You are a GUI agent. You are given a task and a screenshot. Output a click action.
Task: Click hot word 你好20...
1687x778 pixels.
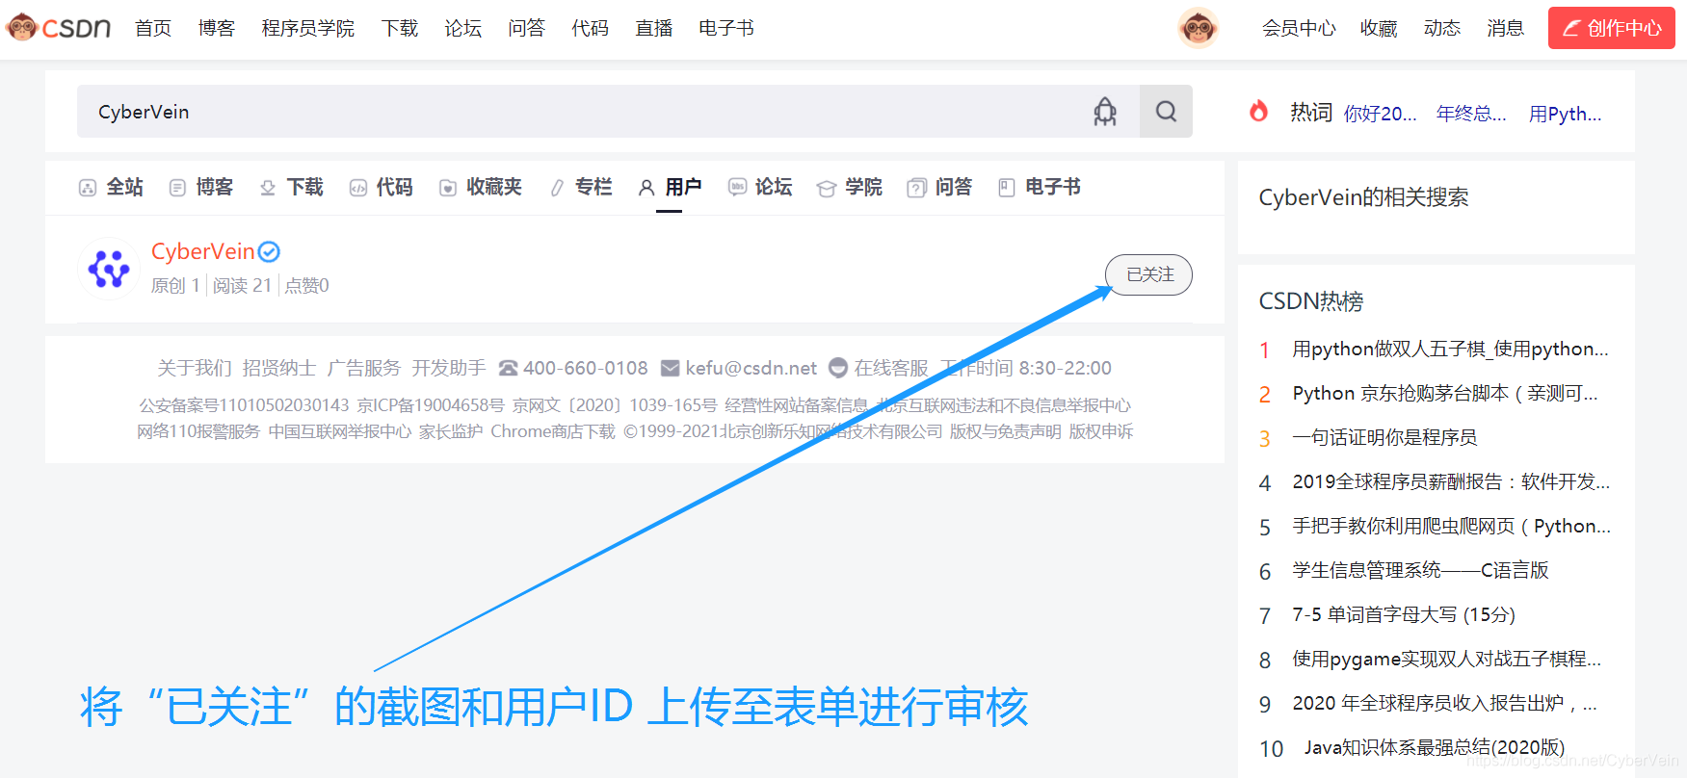click(x=1380, y=114)
